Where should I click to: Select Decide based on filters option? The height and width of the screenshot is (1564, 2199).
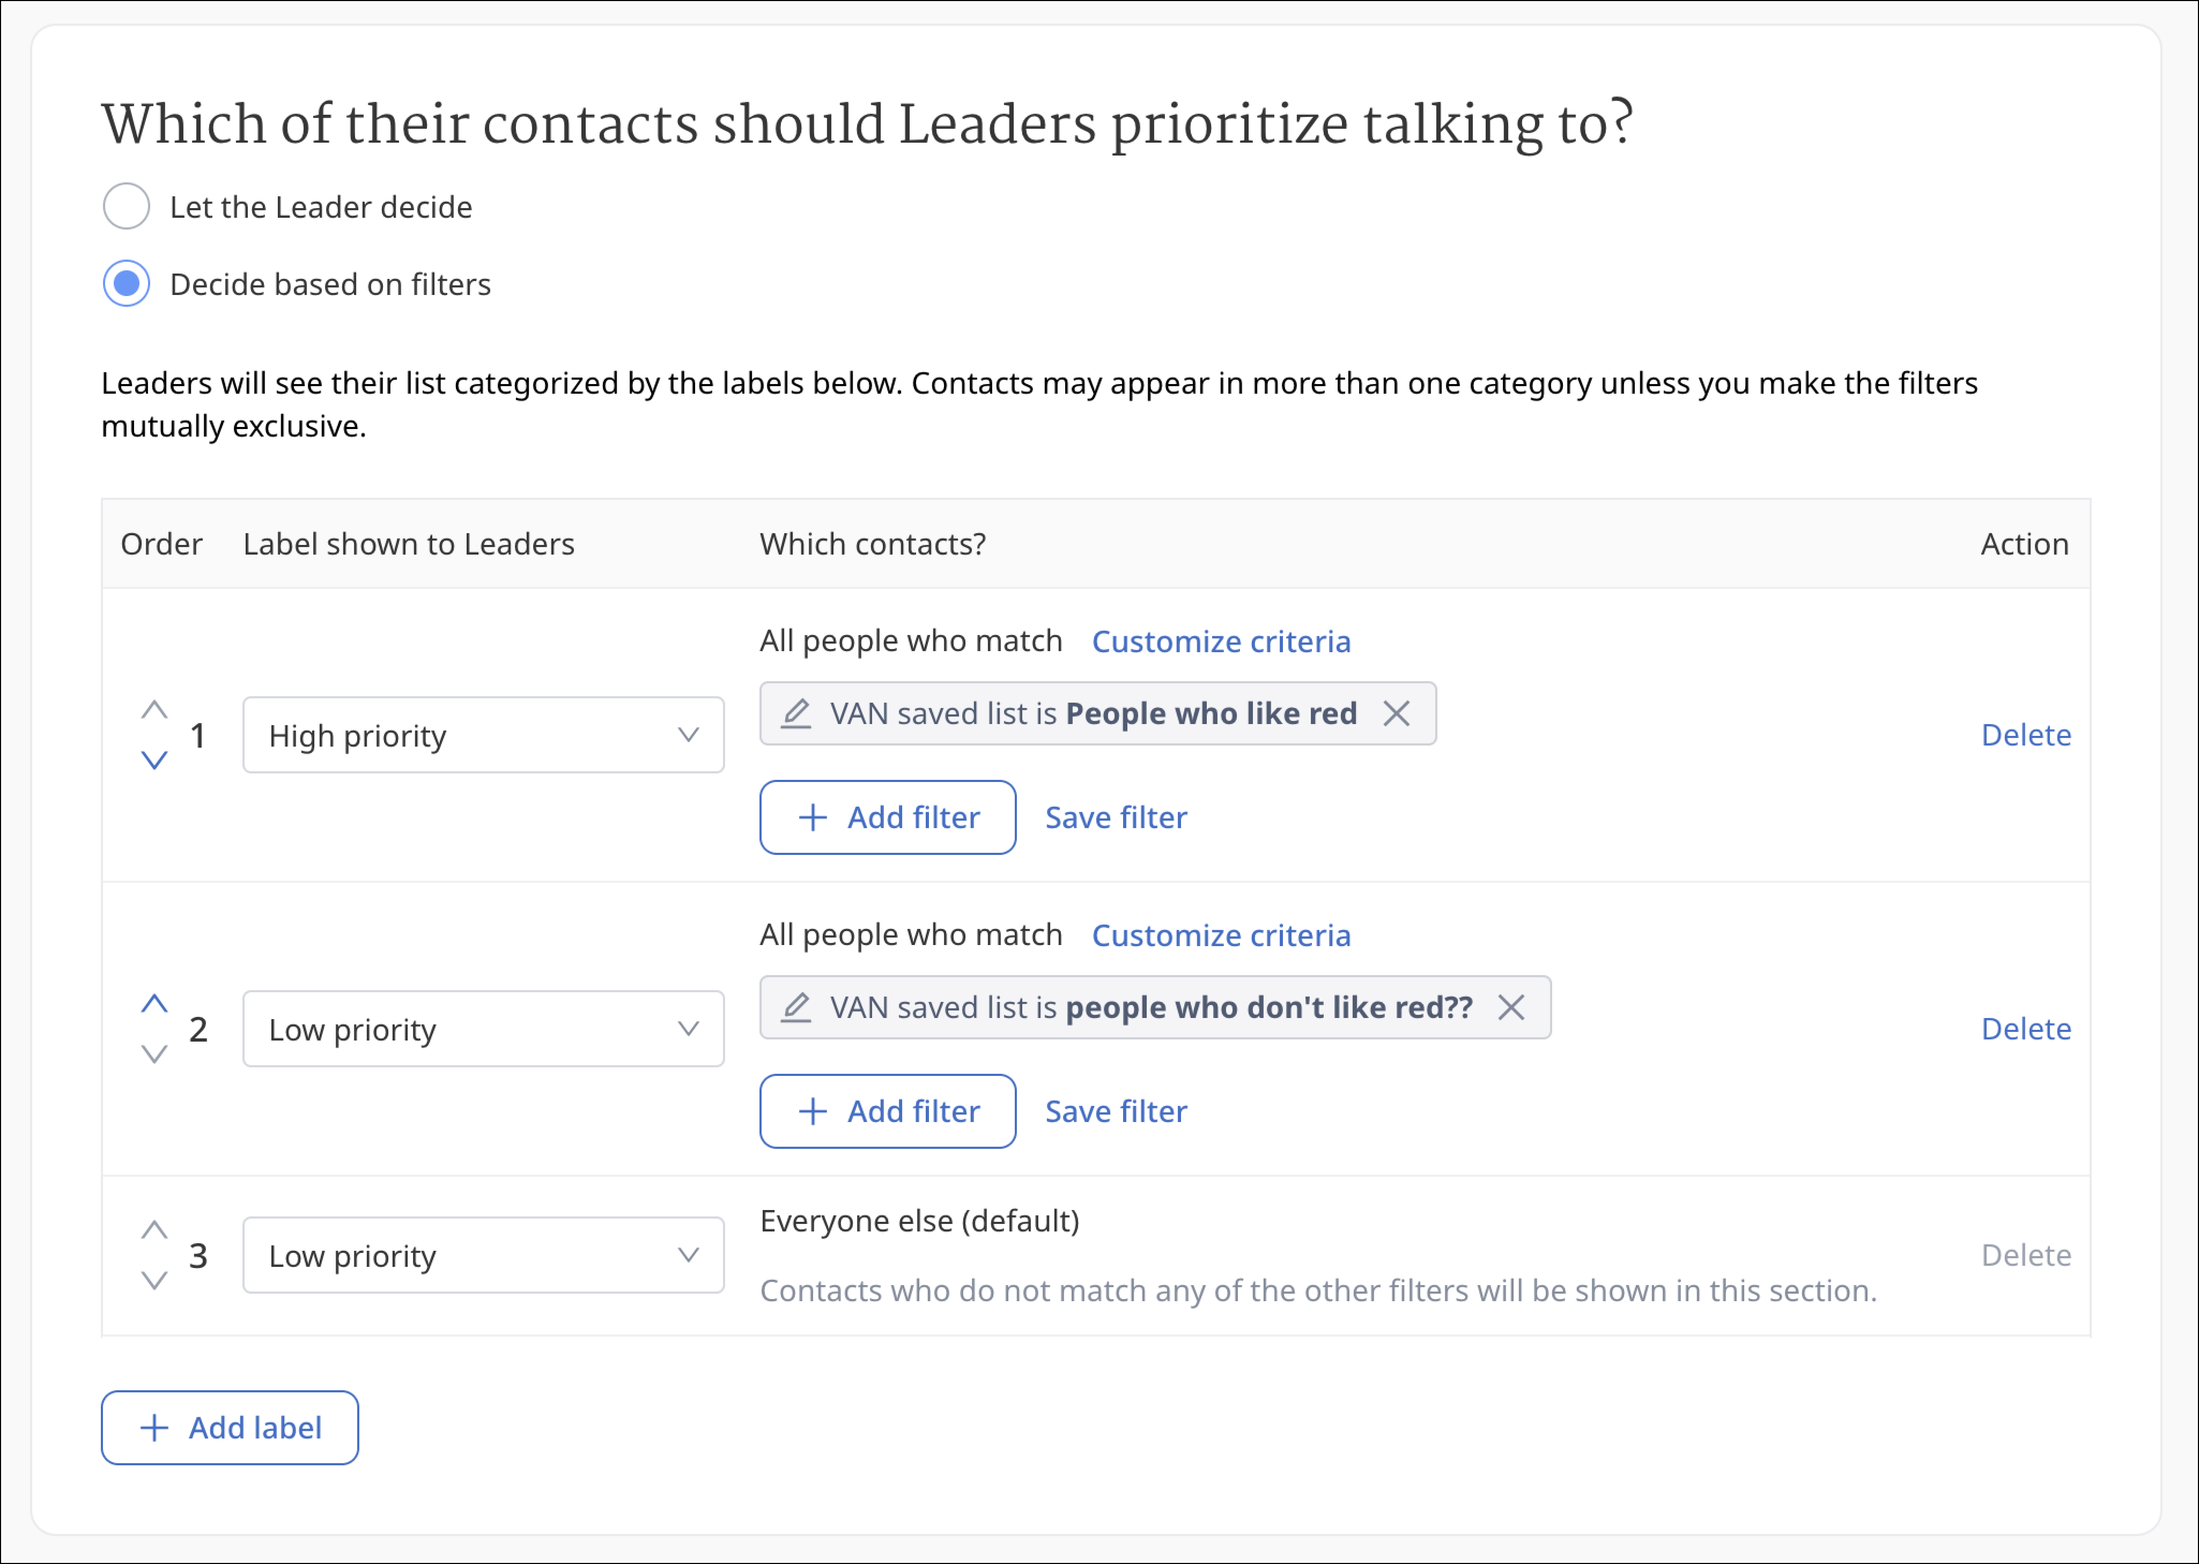[126, 283]
